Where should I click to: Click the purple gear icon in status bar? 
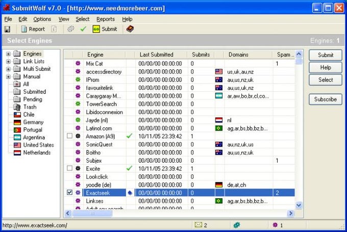(275, 225)
